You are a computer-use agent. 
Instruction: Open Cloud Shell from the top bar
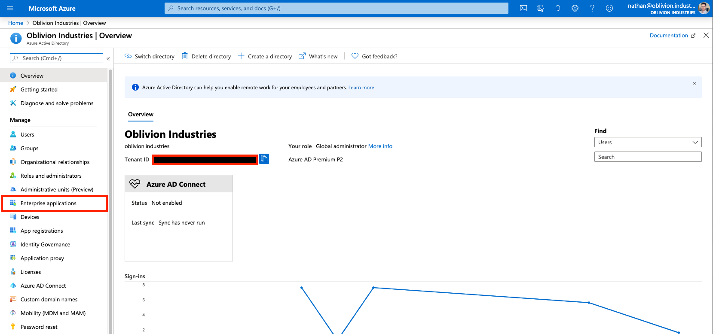pos(523,8)
